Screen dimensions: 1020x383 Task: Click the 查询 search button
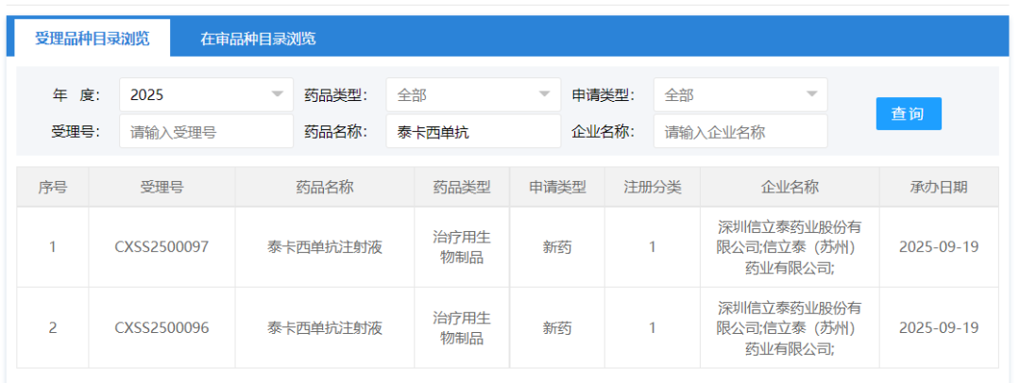[x=908, y=113]
